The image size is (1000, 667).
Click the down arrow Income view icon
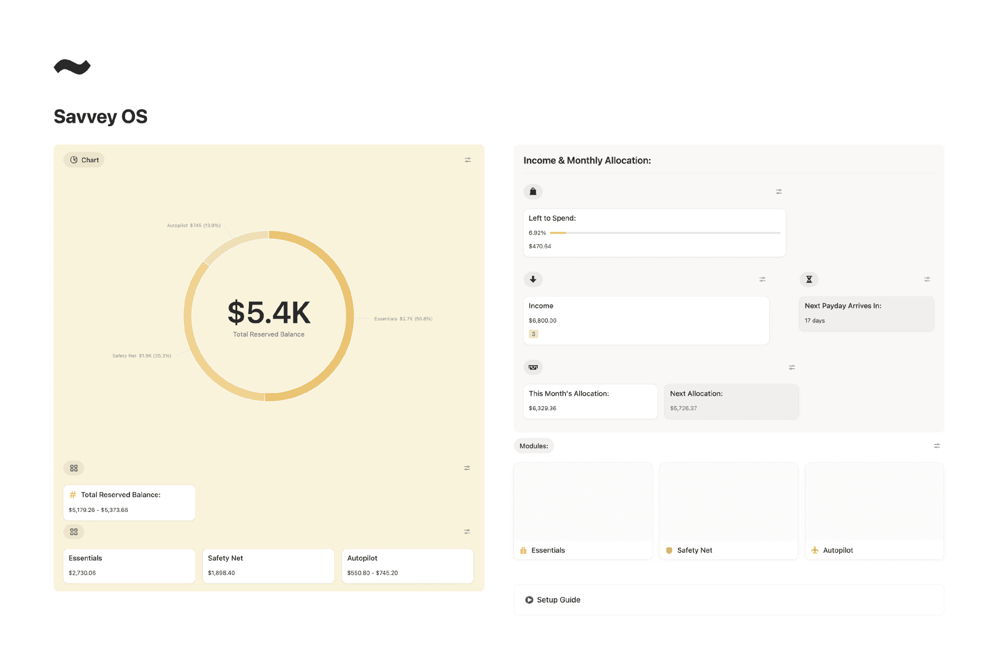click(x=533, y=280)
